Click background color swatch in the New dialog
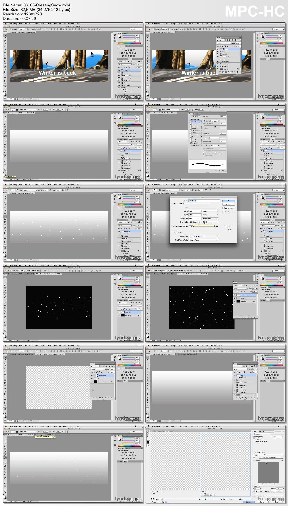 217,226
